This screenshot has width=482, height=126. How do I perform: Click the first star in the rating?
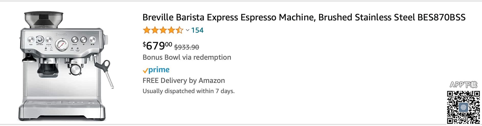[147, 30]
